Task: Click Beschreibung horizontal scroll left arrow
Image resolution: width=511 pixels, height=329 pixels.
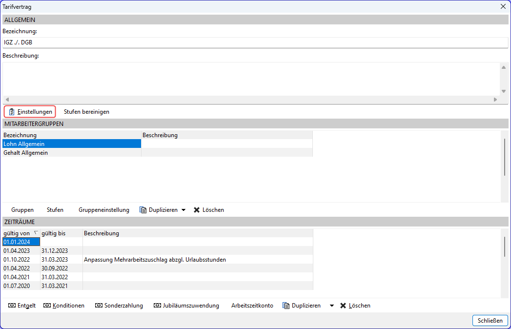Action: pyautogui.click(x=7, y=100)
